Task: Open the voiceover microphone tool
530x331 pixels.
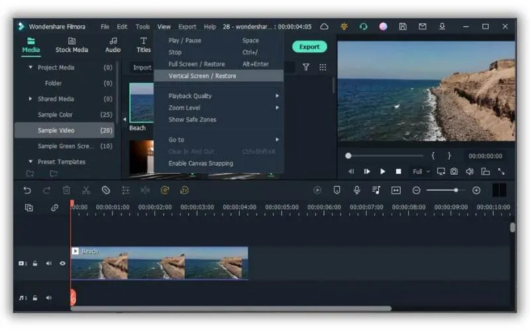Action: point(356,190)
